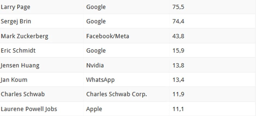
Task: Click Mark Zuckerberg in the table
Action: coord(25,36)
